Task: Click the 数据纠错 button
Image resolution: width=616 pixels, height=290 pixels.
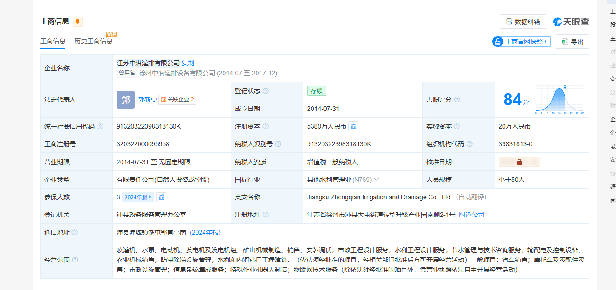Action: [x=523, y=22]
